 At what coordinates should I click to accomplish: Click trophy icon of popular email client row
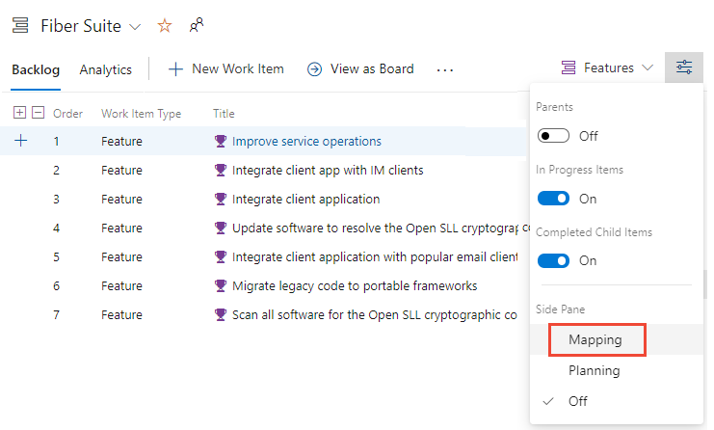[x=221, y=256]
